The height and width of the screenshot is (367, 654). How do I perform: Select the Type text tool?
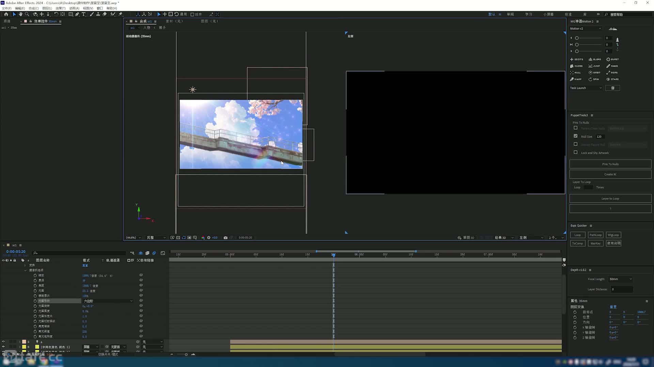pos(83,14)
